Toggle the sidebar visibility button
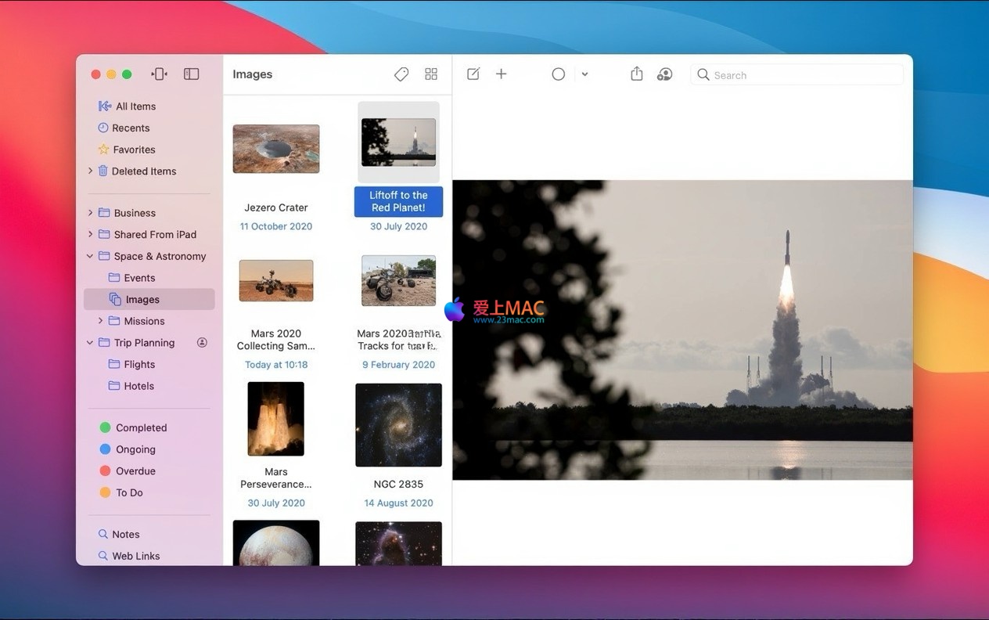The image size is (989, 620). [x=192, y=74]
